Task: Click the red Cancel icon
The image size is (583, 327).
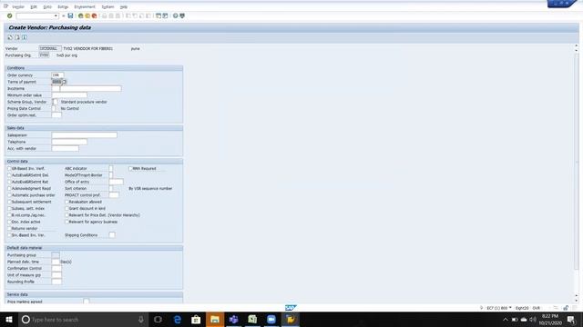Action: coord(94,16)
